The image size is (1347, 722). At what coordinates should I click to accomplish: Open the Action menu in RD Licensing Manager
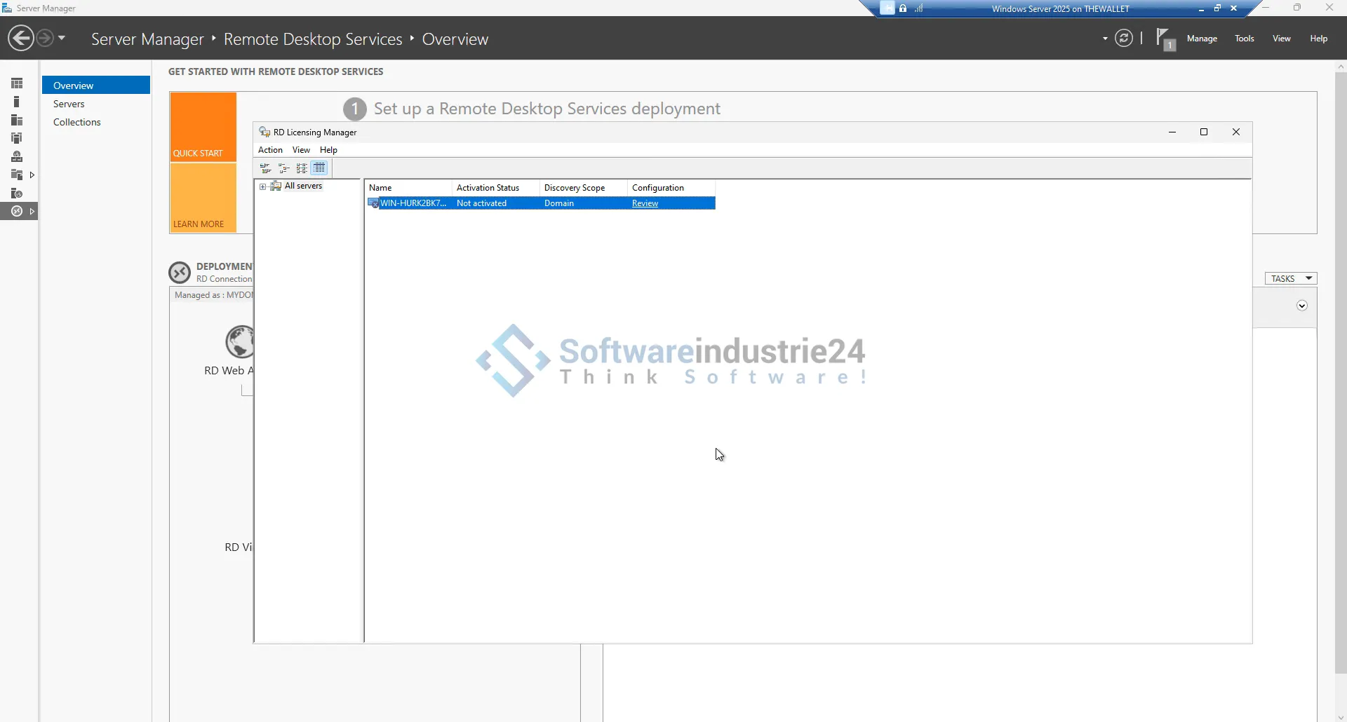(x=270, y=150)
